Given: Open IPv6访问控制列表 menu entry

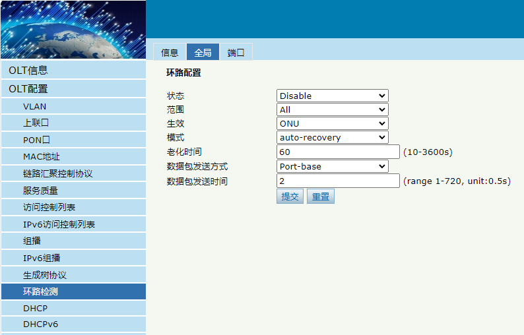Looking at the screenshot, I should 73,224.
